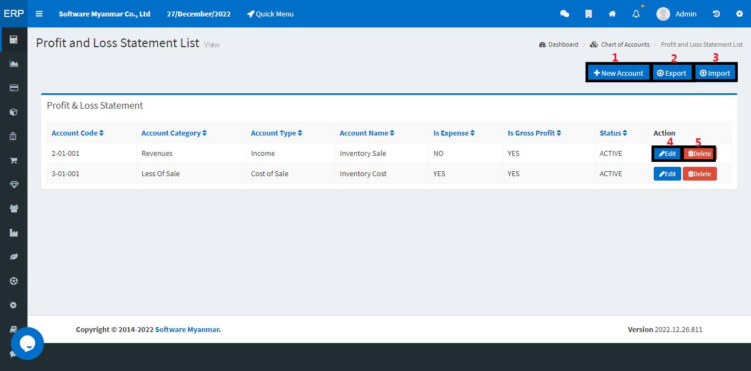The image size is (751, 371).
Task: Sort by Is Gross Profit column
Action: tap(534, 133)
